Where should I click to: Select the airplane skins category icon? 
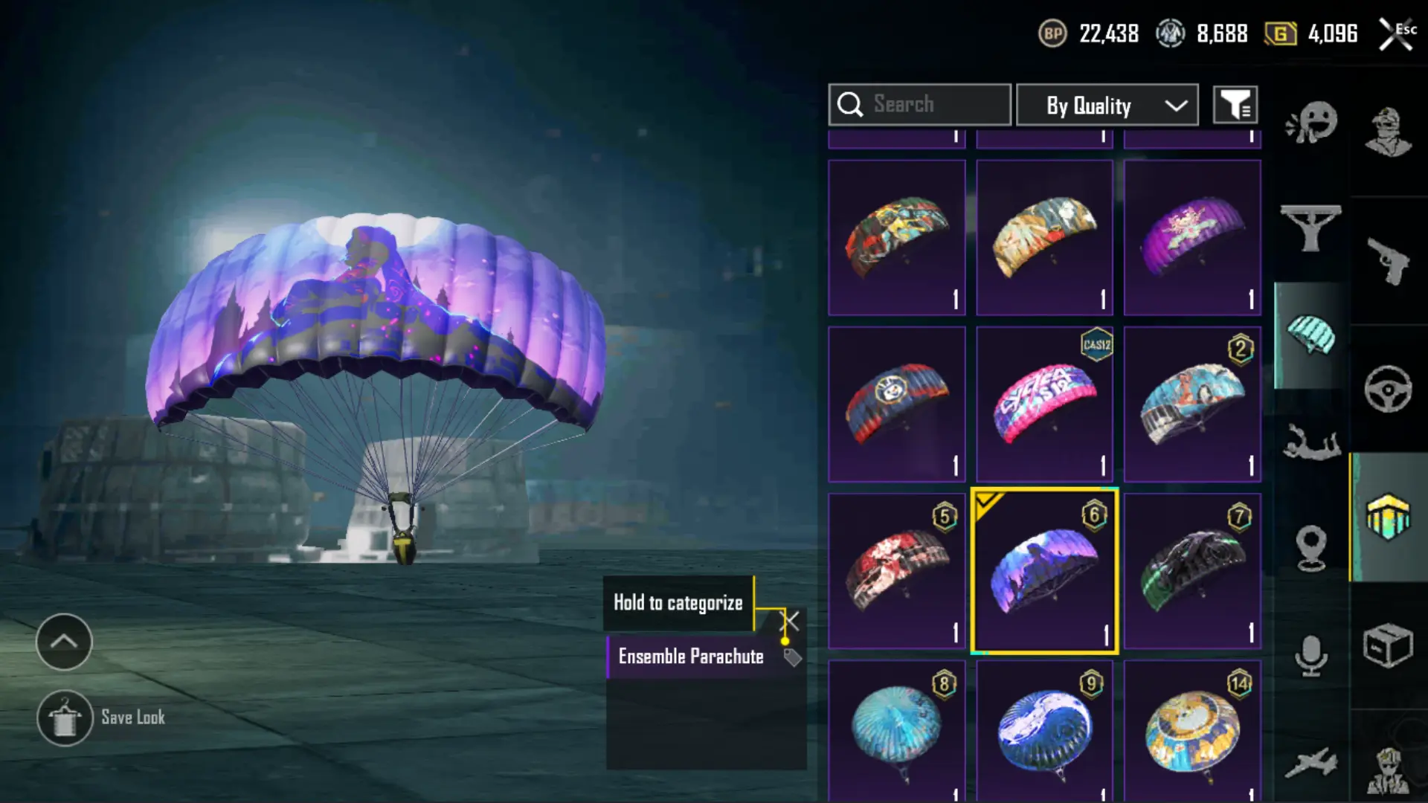[x=1310, y=764]
